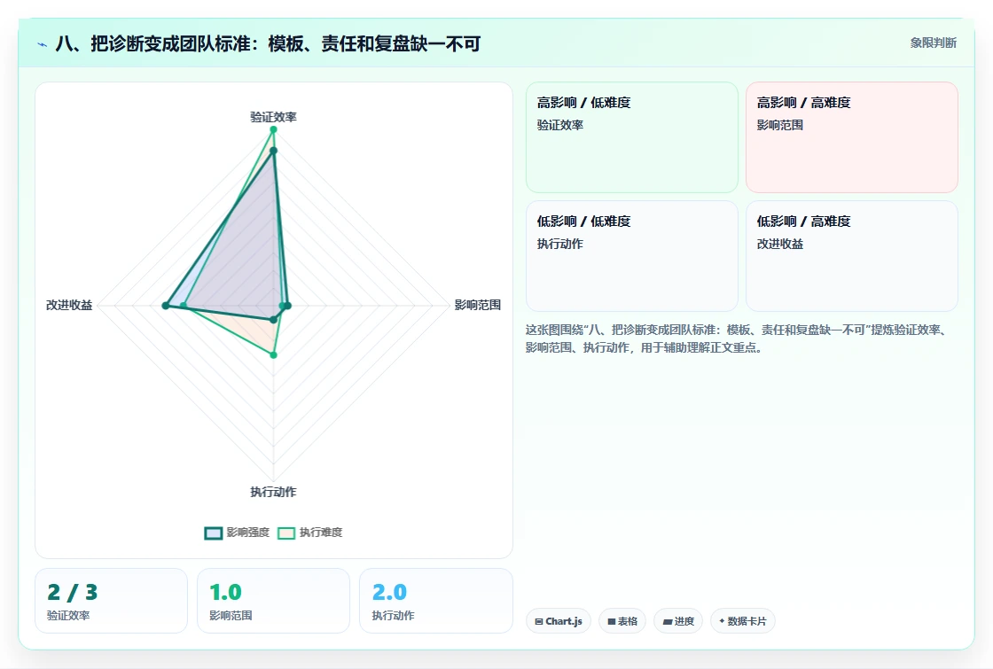Click the topmost 执行难度 point on 验证效率 axis
Image resolution: width=993 pixels, height=669 pixels.
[x=274, y=129]
